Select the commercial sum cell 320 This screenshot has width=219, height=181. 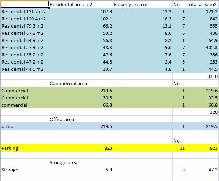[x=202, y=112]
